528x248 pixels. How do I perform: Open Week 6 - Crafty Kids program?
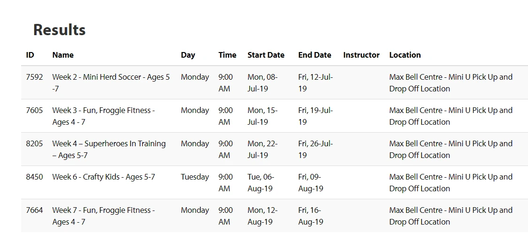coord(103,177)
